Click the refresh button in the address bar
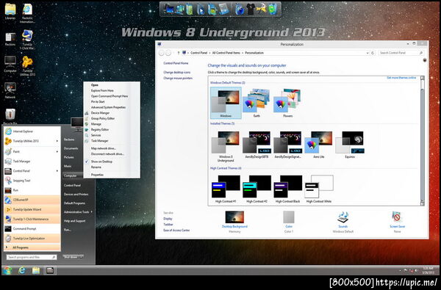 click(x=373, y=53)
